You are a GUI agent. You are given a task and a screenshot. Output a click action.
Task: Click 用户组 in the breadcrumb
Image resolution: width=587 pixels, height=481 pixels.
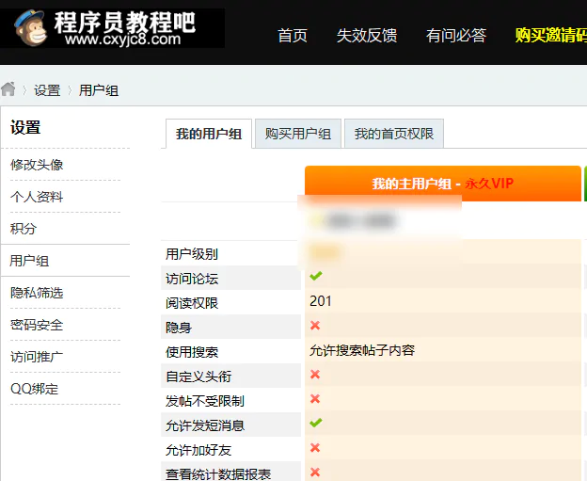[99, 90]
